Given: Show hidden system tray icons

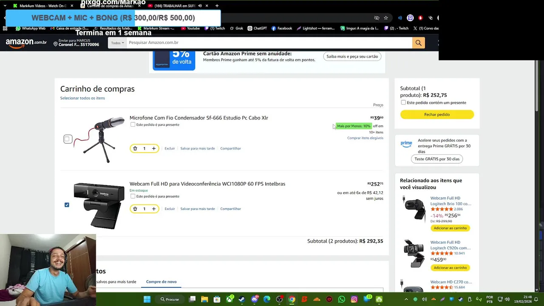Looking at the screenshot, I should pos(406,299).
